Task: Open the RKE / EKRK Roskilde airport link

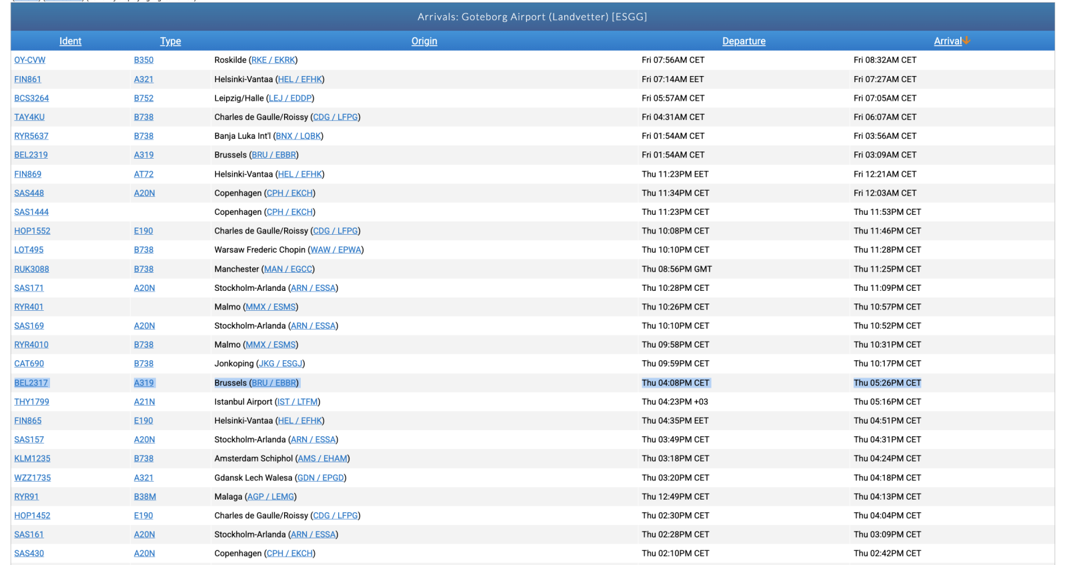Action: [273, 60]
